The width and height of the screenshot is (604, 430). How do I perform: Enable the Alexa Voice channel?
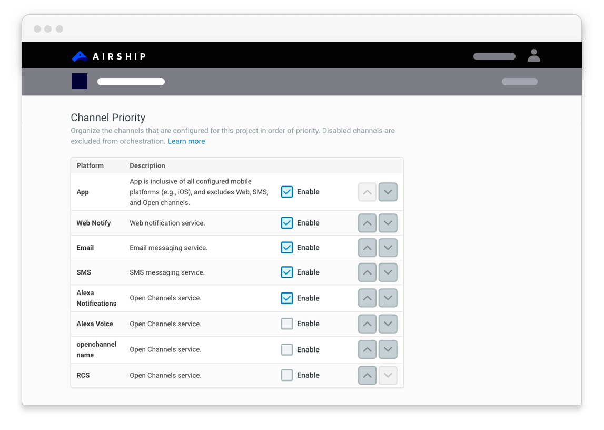(287, 324)
